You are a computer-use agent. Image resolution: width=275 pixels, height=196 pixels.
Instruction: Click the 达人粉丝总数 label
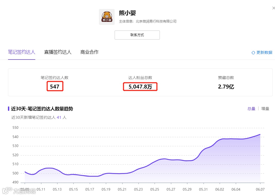140,78
